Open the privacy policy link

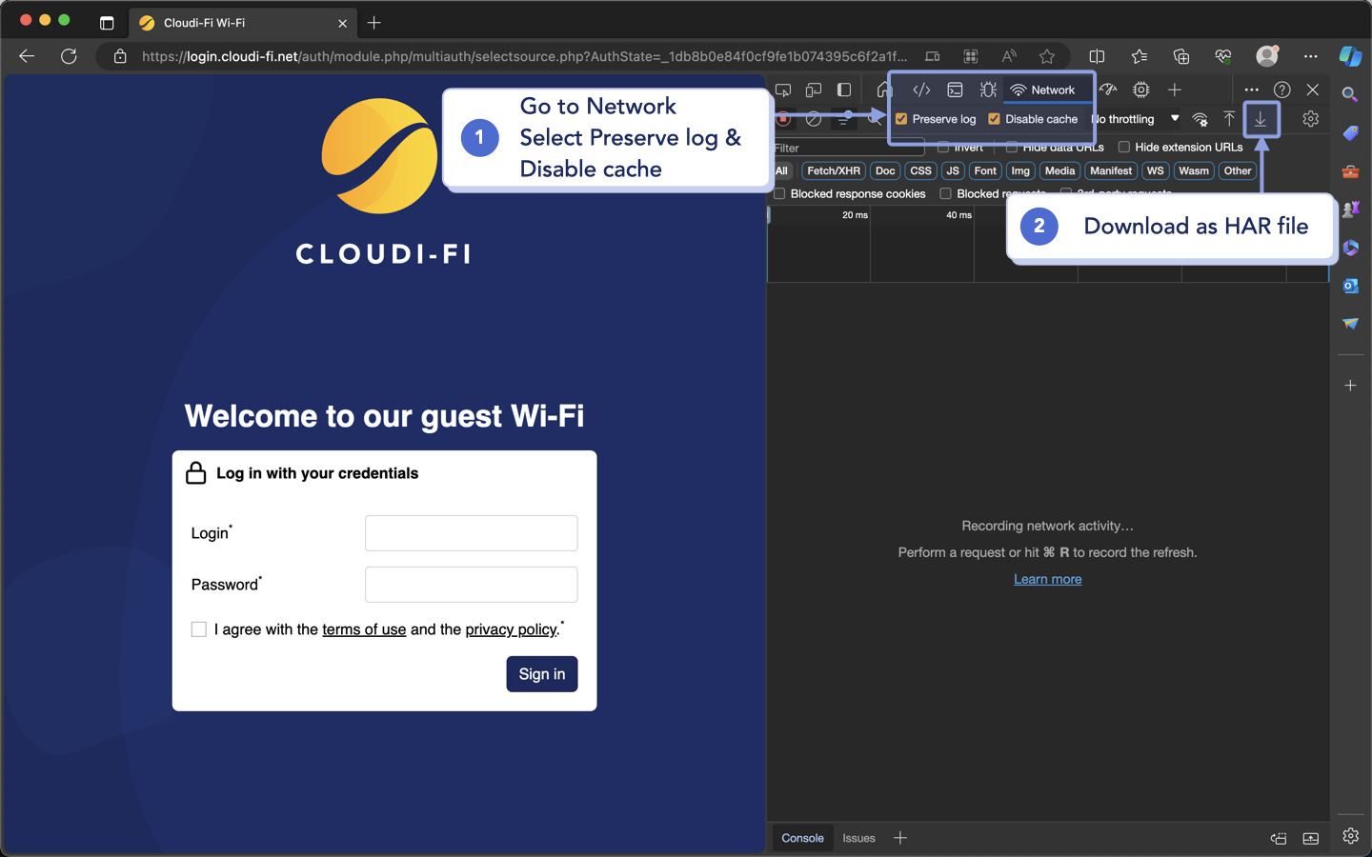coord(511,629)
